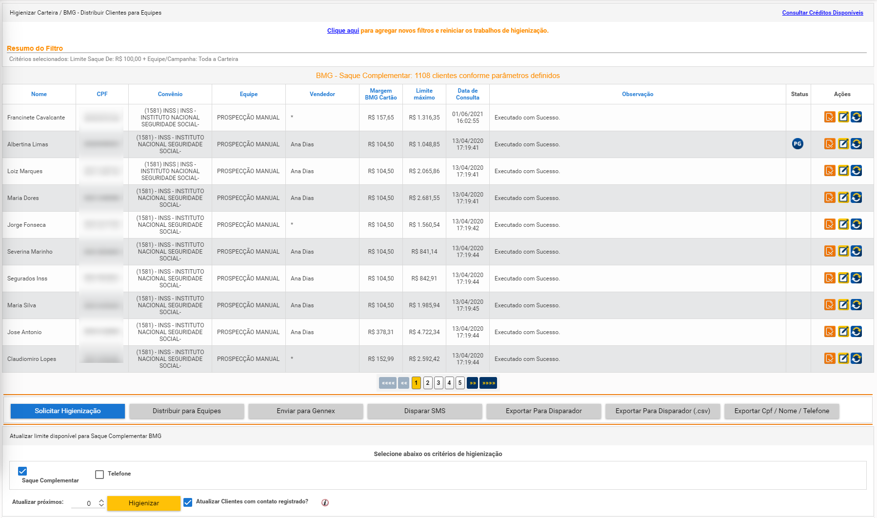Go to page 4 in pagination
The height and width of the screenshot is (518, 877).
(x=449, y=383)
